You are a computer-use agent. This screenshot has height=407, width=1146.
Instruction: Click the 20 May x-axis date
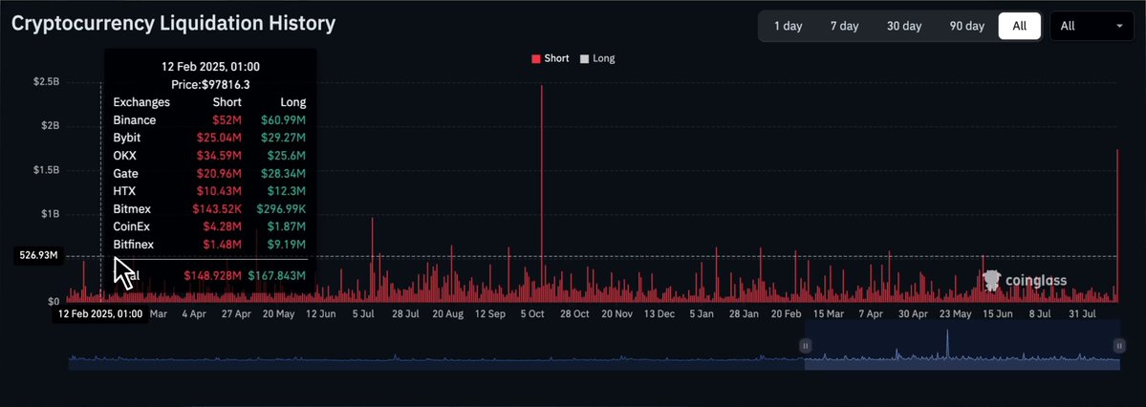[278, 313]
